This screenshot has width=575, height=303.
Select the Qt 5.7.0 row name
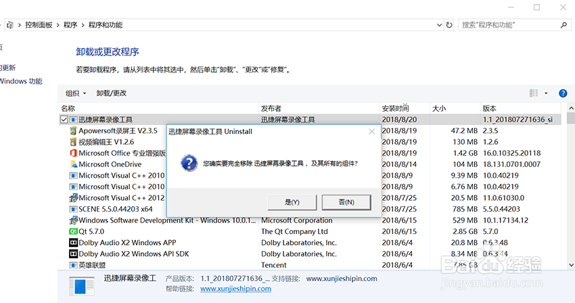tap(91, 231)
